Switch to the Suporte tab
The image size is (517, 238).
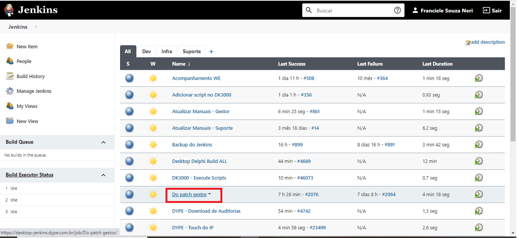(x=192, y=52)
